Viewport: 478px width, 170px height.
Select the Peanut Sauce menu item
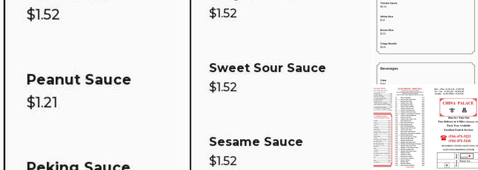click(x=79, y=80)
